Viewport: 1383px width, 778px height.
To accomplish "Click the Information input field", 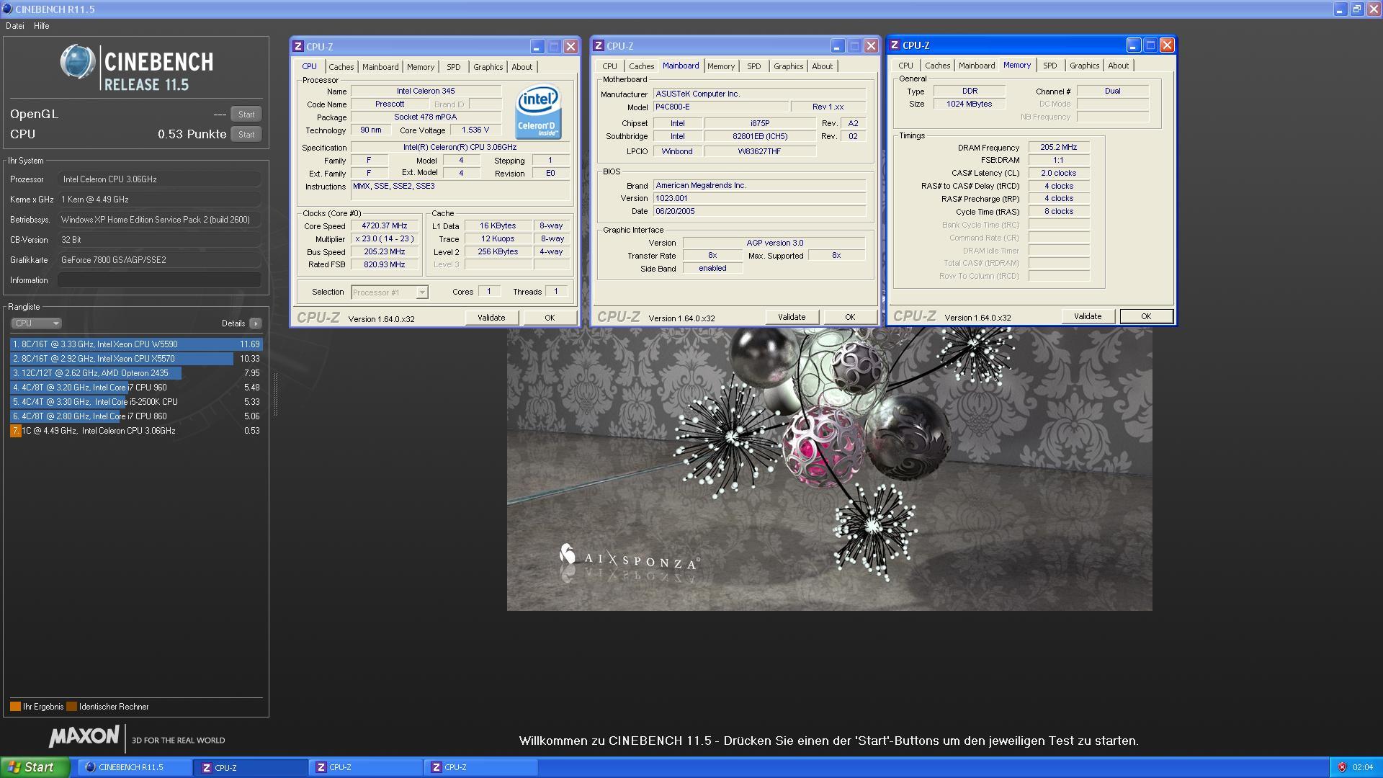I will [159, 280].
